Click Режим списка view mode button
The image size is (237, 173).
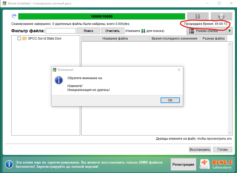(207, 31)
